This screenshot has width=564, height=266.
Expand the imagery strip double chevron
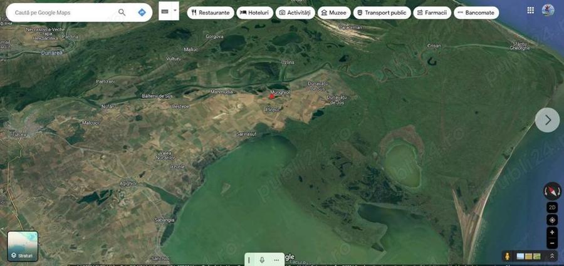pyautogui.click(x=552, y=256)
